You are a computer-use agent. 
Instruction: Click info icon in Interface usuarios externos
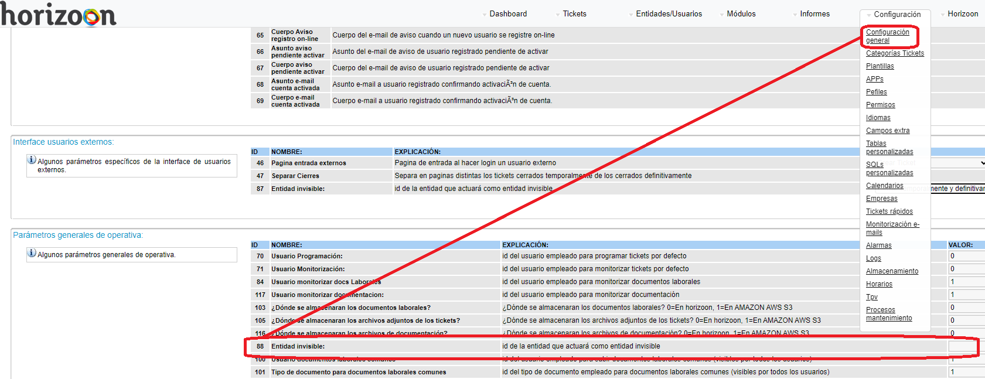coord(32,160)
